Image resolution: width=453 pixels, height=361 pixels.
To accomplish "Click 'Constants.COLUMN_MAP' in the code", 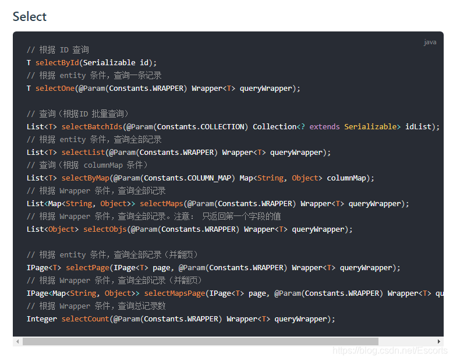I will pyautogui.click(x=187, y=178).
